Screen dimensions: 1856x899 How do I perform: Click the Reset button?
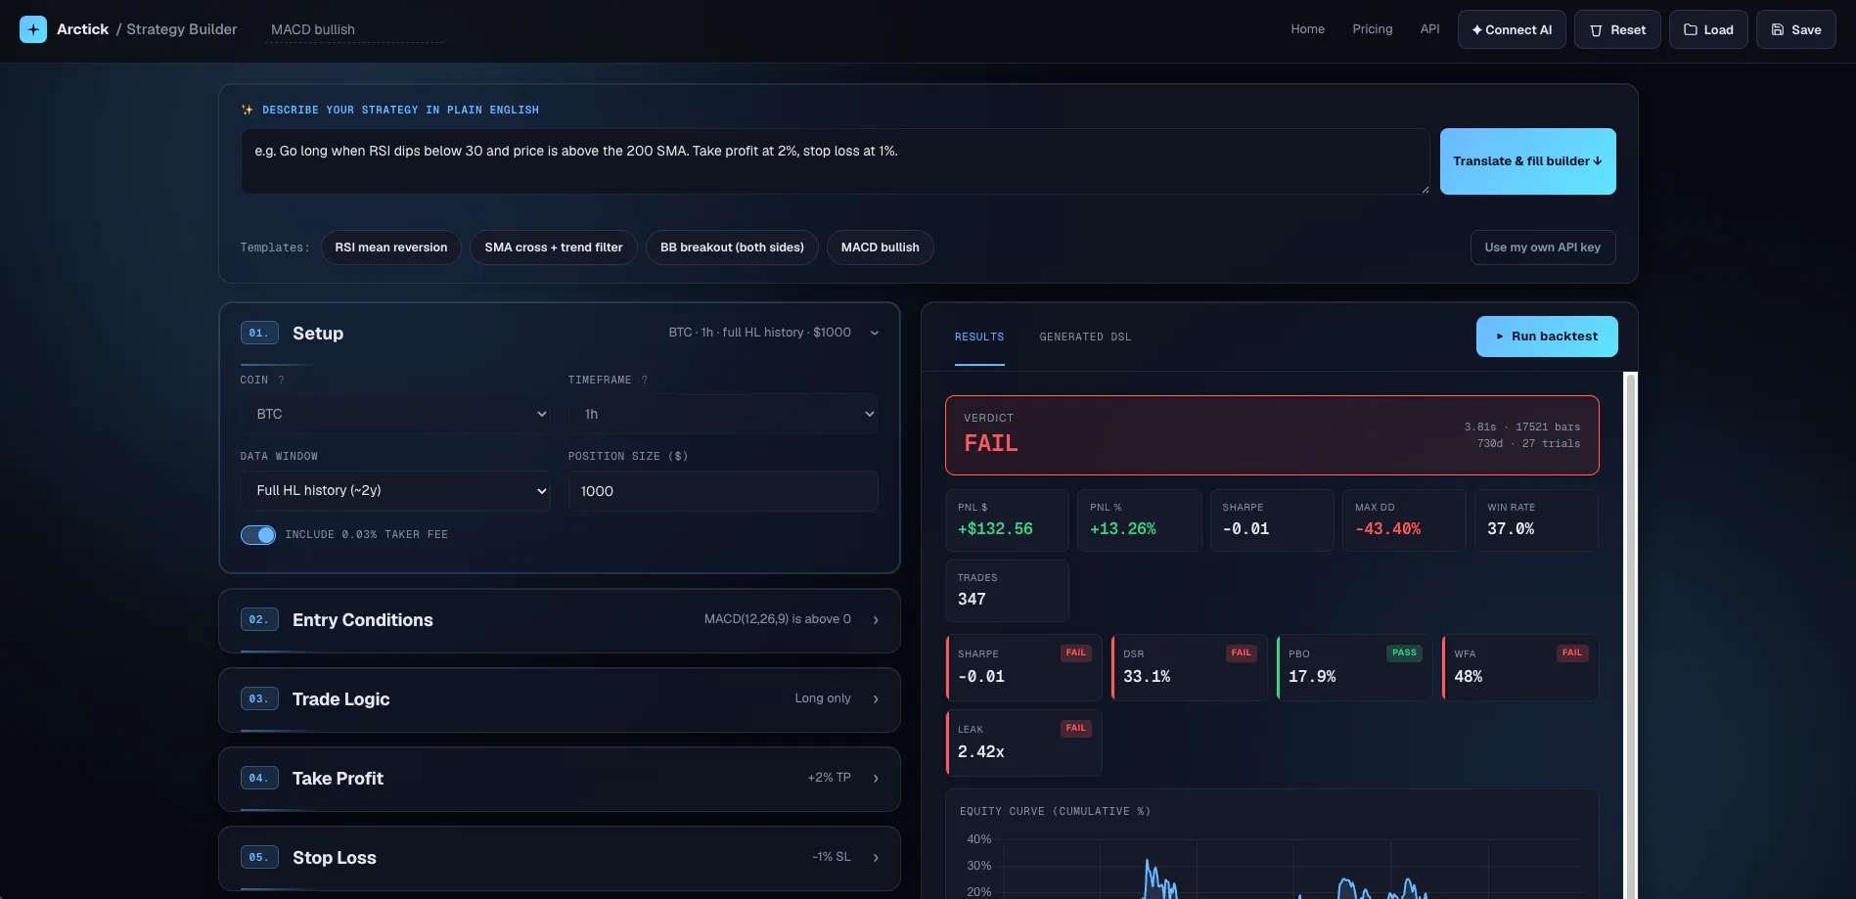tap(1617, 29)
